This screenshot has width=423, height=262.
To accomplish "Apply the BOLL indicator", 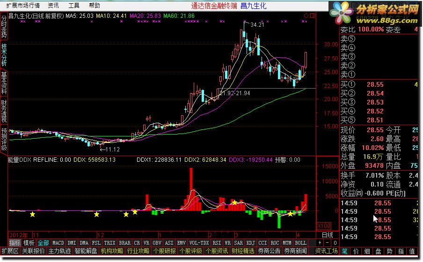I will click(300, 243).
